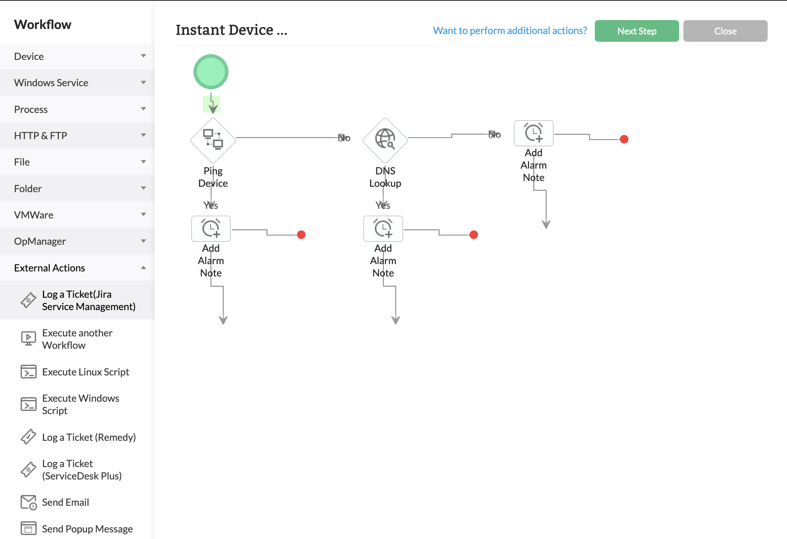Click the Next Step button
Viewport: 787px width, 539px height.
tap(637, 31)
